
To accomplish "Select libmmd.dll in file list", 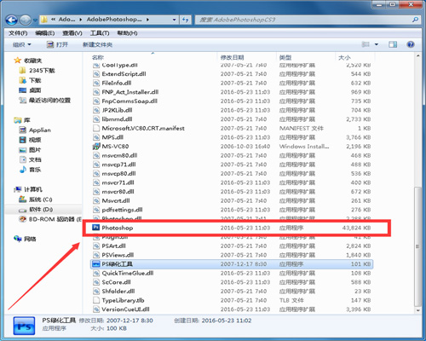I will pos(117,119).
